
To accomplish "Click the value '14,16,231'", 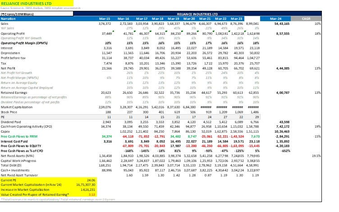I will 88,190.
